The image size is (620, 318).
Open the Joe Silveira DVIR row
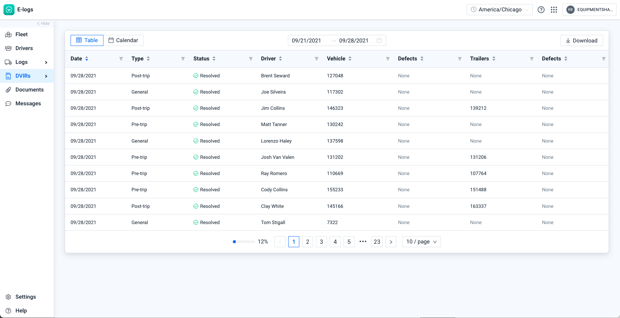(x=337, y=92)
